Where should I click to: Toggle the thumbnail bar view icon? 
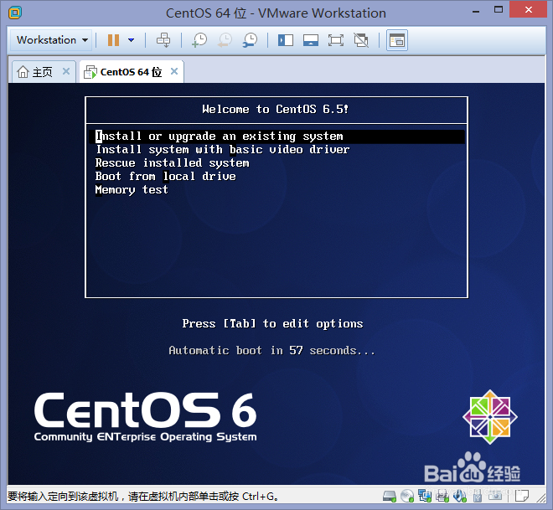tap(311, 40)
